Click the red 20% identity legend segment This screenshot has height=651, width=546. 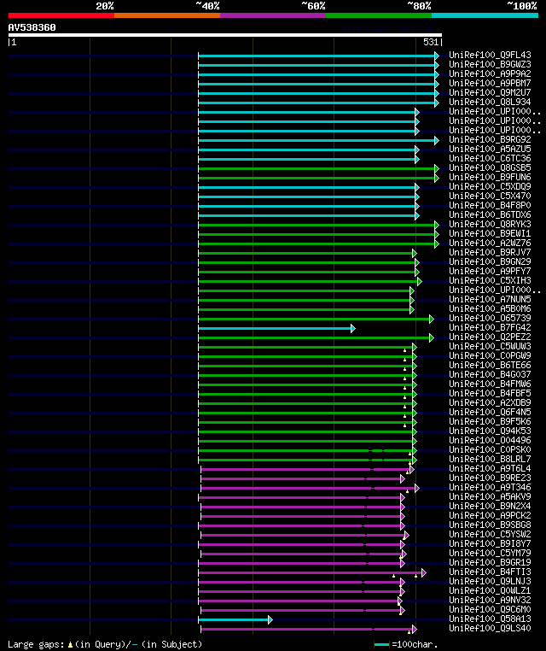pyautogui.click(x=61, y=15)
